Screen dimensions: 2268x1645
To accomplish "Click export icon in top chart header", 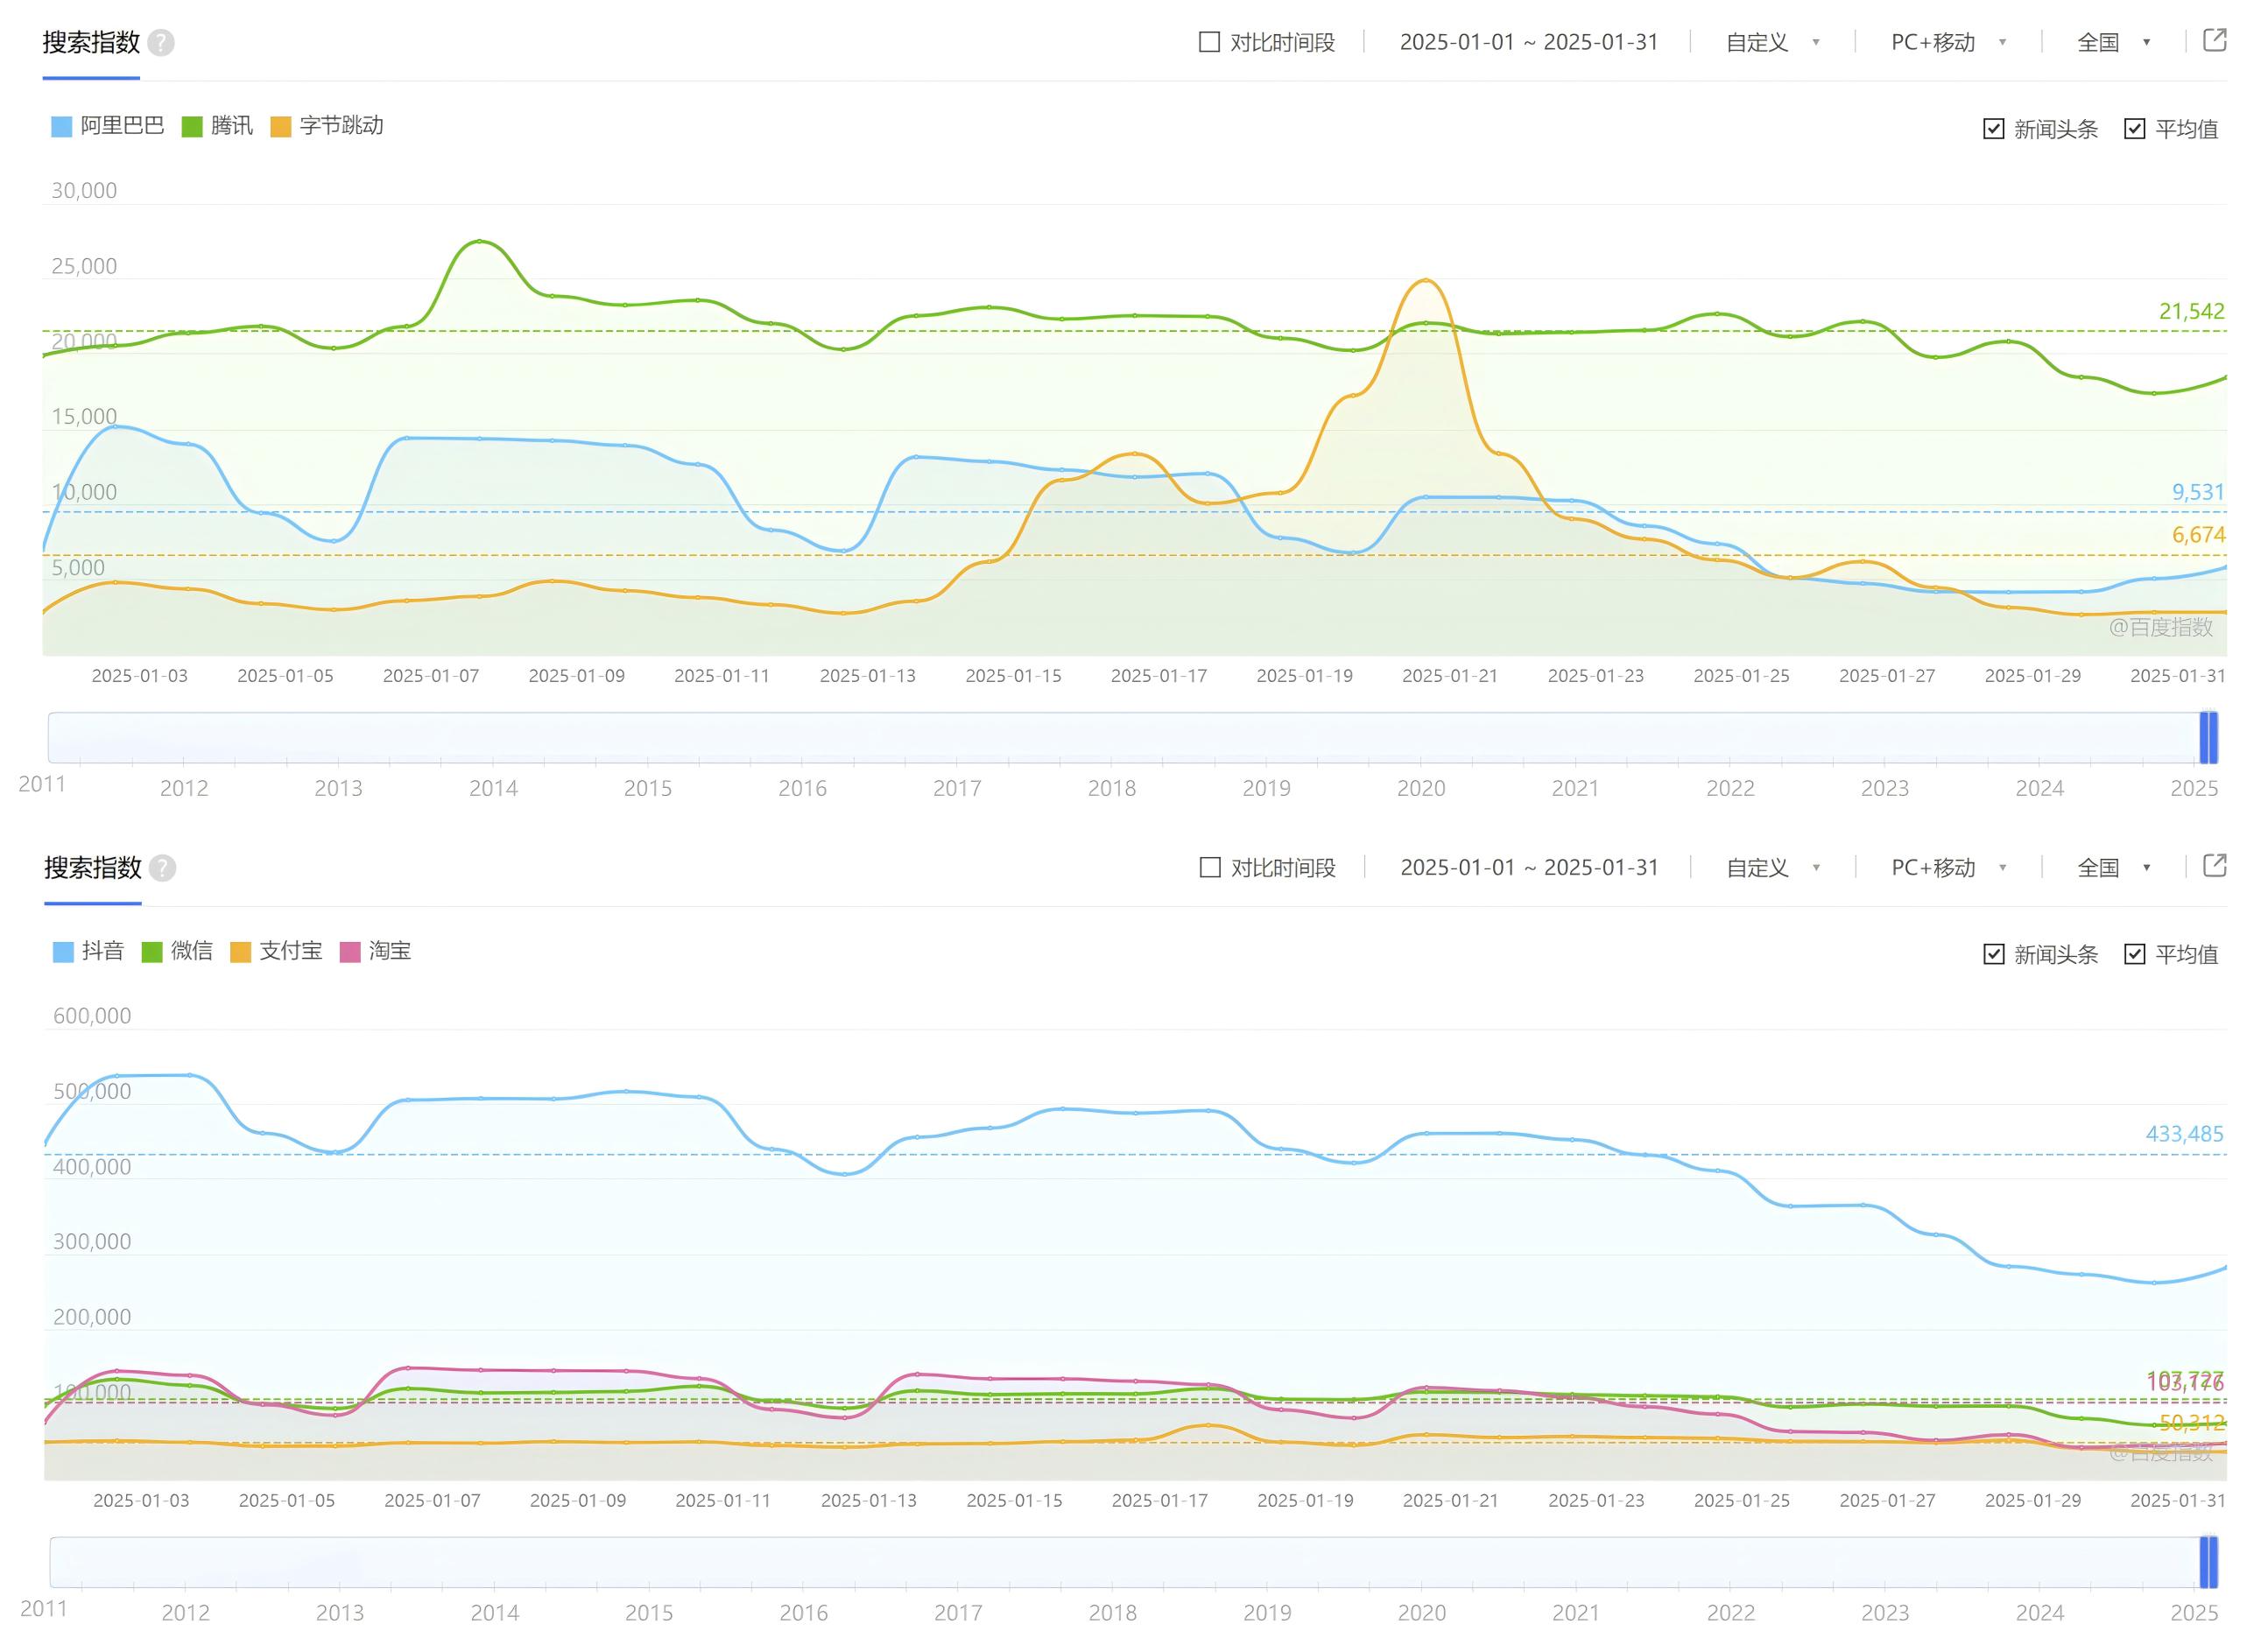I will coord(2215,41).
